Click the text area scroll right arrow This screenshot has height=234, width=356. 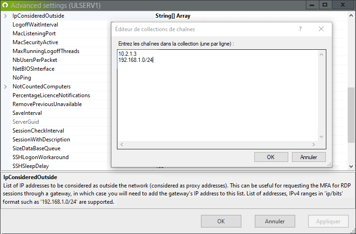(x=314, y=145)
